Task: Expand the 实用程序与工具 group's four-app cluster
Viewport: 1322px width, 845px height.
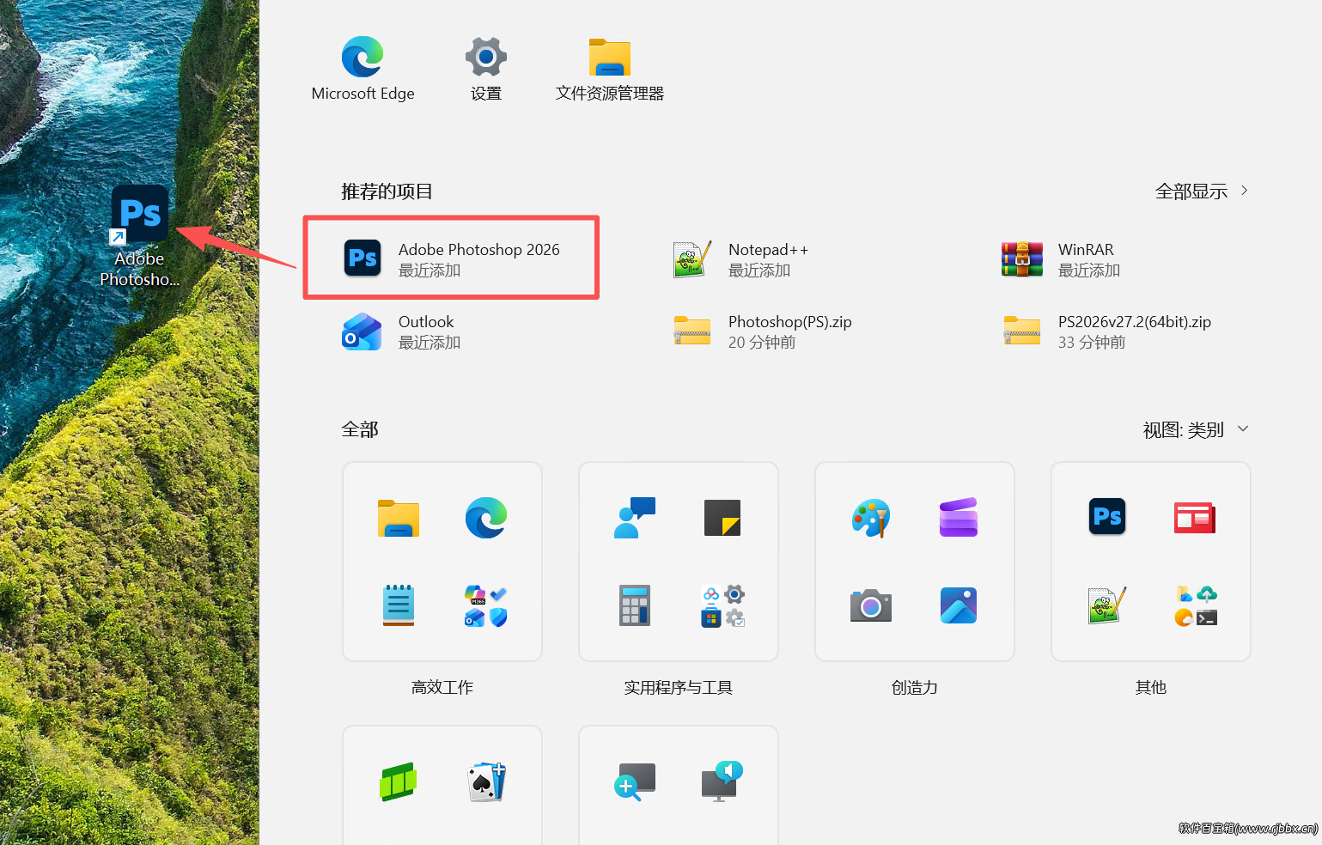Action: (x=722, y=605)
